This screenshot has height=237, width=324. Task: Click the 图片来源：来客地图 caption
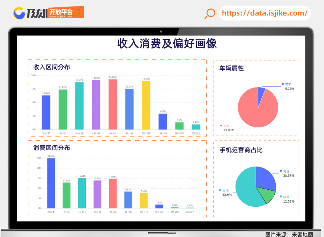point(289,234)
